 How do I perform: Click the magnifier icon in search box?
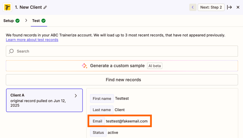click(11, 51)
